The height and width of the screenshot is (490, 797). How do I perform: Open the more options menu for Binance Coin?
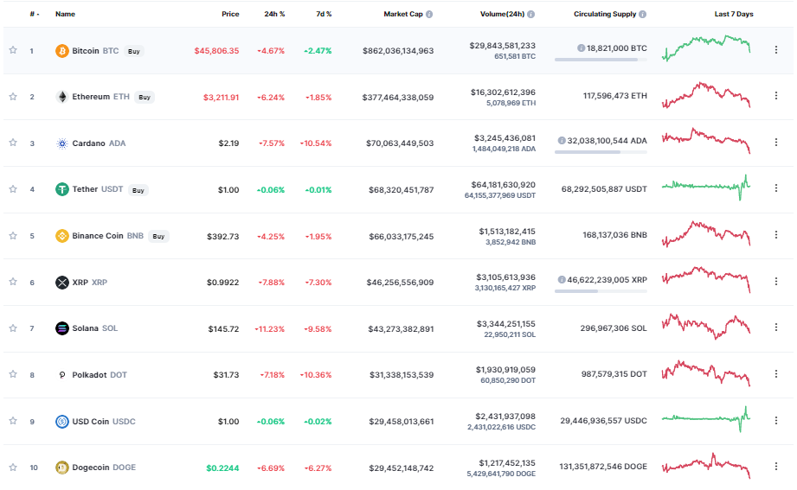tap(776, 234)
